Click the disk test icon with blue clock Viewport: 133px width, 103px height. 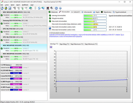point(18,8)
